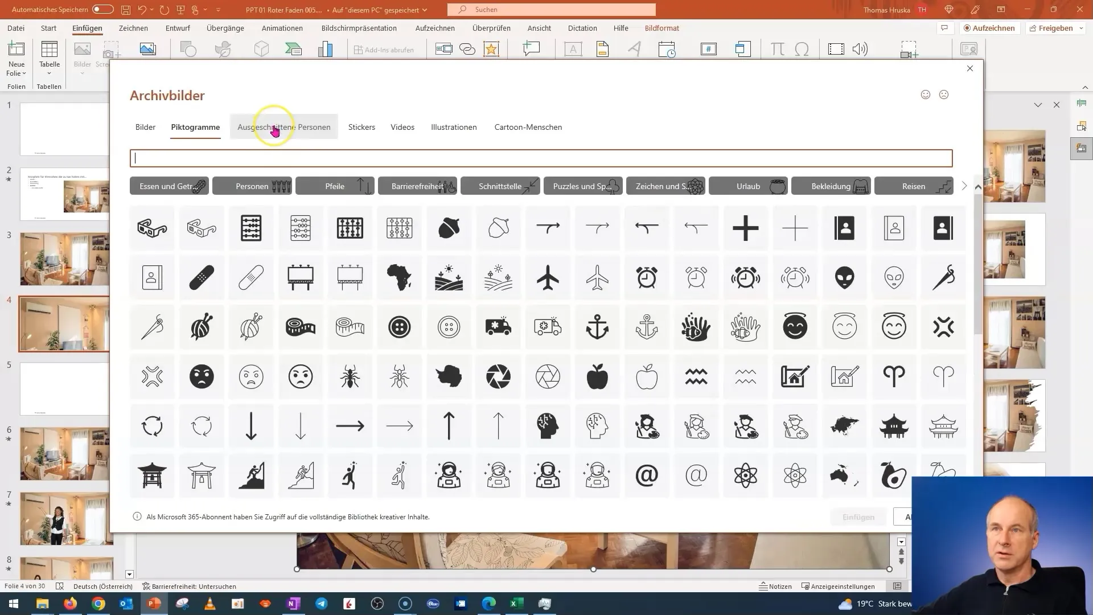Pick the filled apple pictogram
Image resolution: width=1093 pixels, height=615 pixels.
click(x=597, y=376)
